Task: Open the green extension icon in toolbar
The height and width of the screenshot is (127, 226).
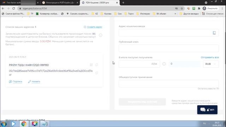Action: pyautogui.click(x=194, y=8)
